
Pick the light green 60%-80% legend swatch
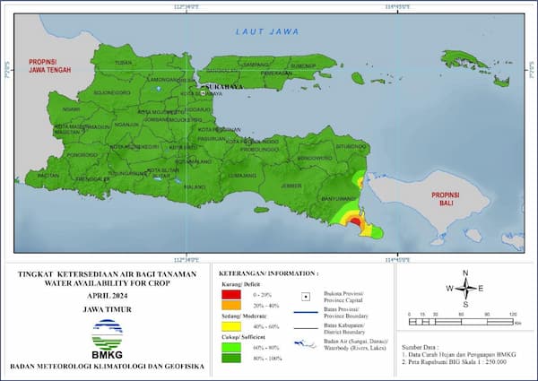pos(231,348)
